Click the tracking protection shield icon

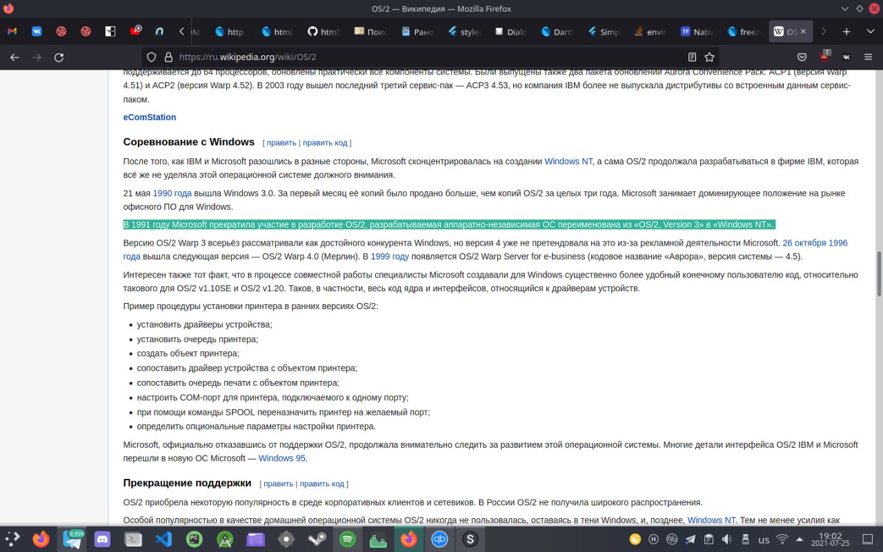(152, 57)
